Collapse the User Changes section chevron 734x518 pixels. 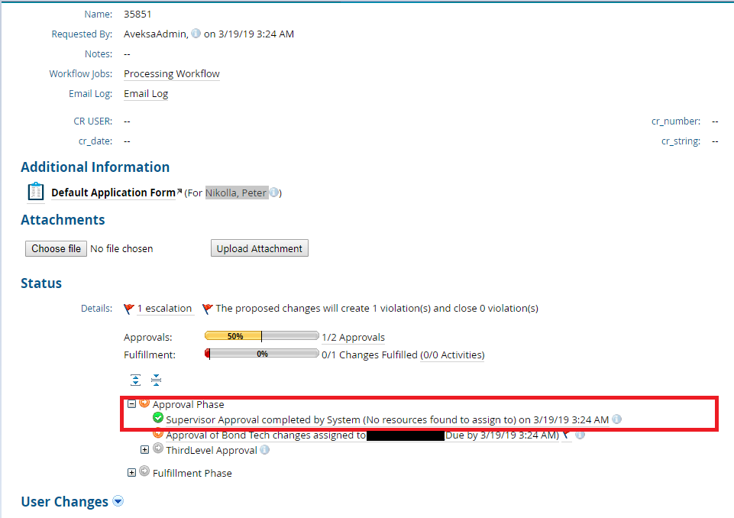pyautogui.click(x=118, y=501)
